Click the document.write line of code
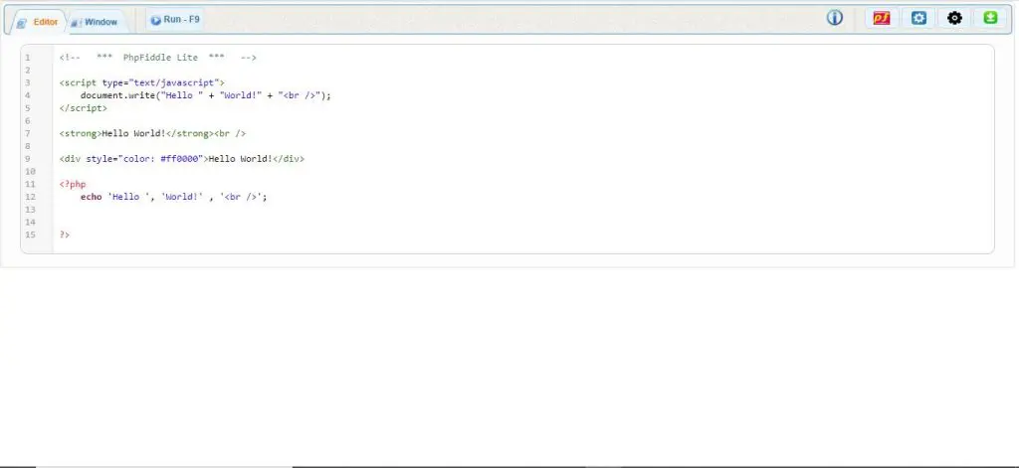 click(x=205, y=95)
